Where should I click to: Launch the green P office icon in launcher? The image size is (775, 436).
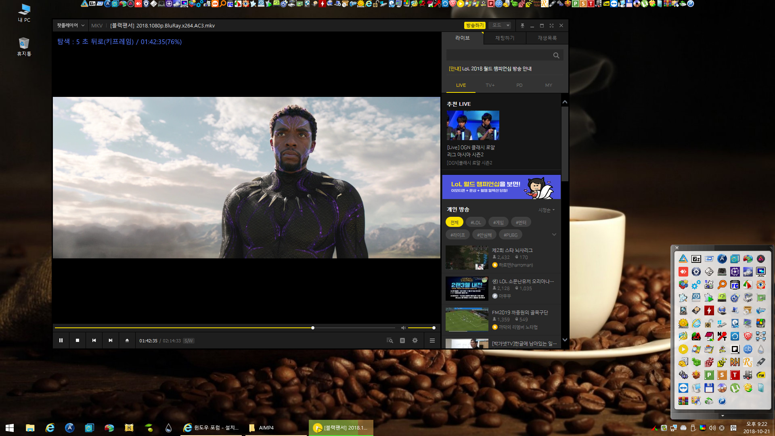point(709,375)
